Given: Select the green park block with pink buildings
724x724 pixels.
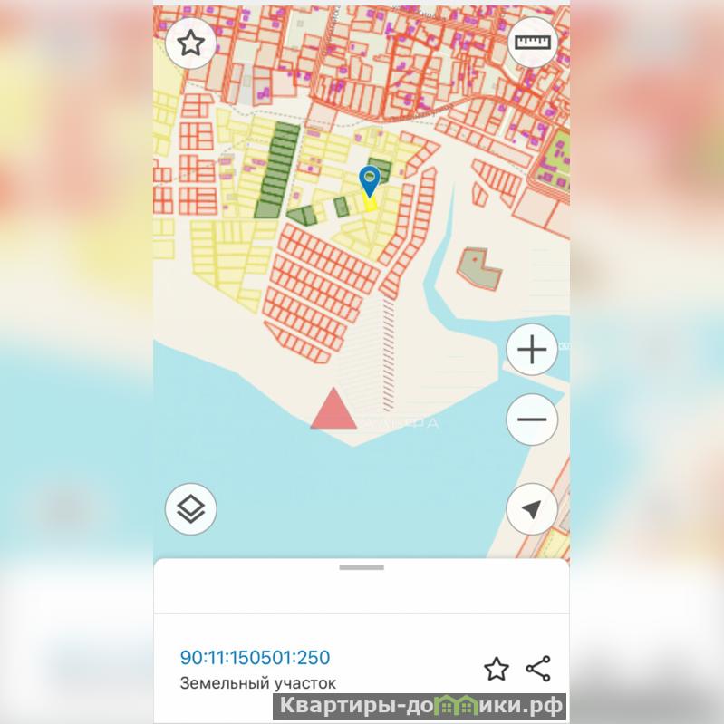Looking at the screenshot, I should pos(553,160).
